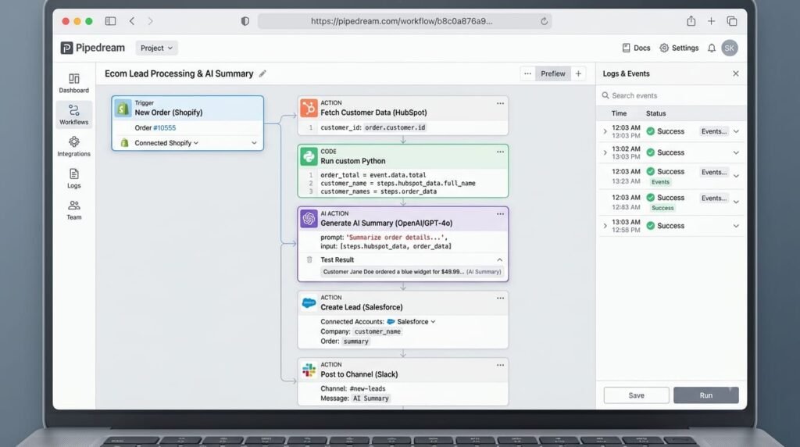Expand the Shopify trigger card chevron
This screenshot has height=447, width=800.
coord(254,143)
